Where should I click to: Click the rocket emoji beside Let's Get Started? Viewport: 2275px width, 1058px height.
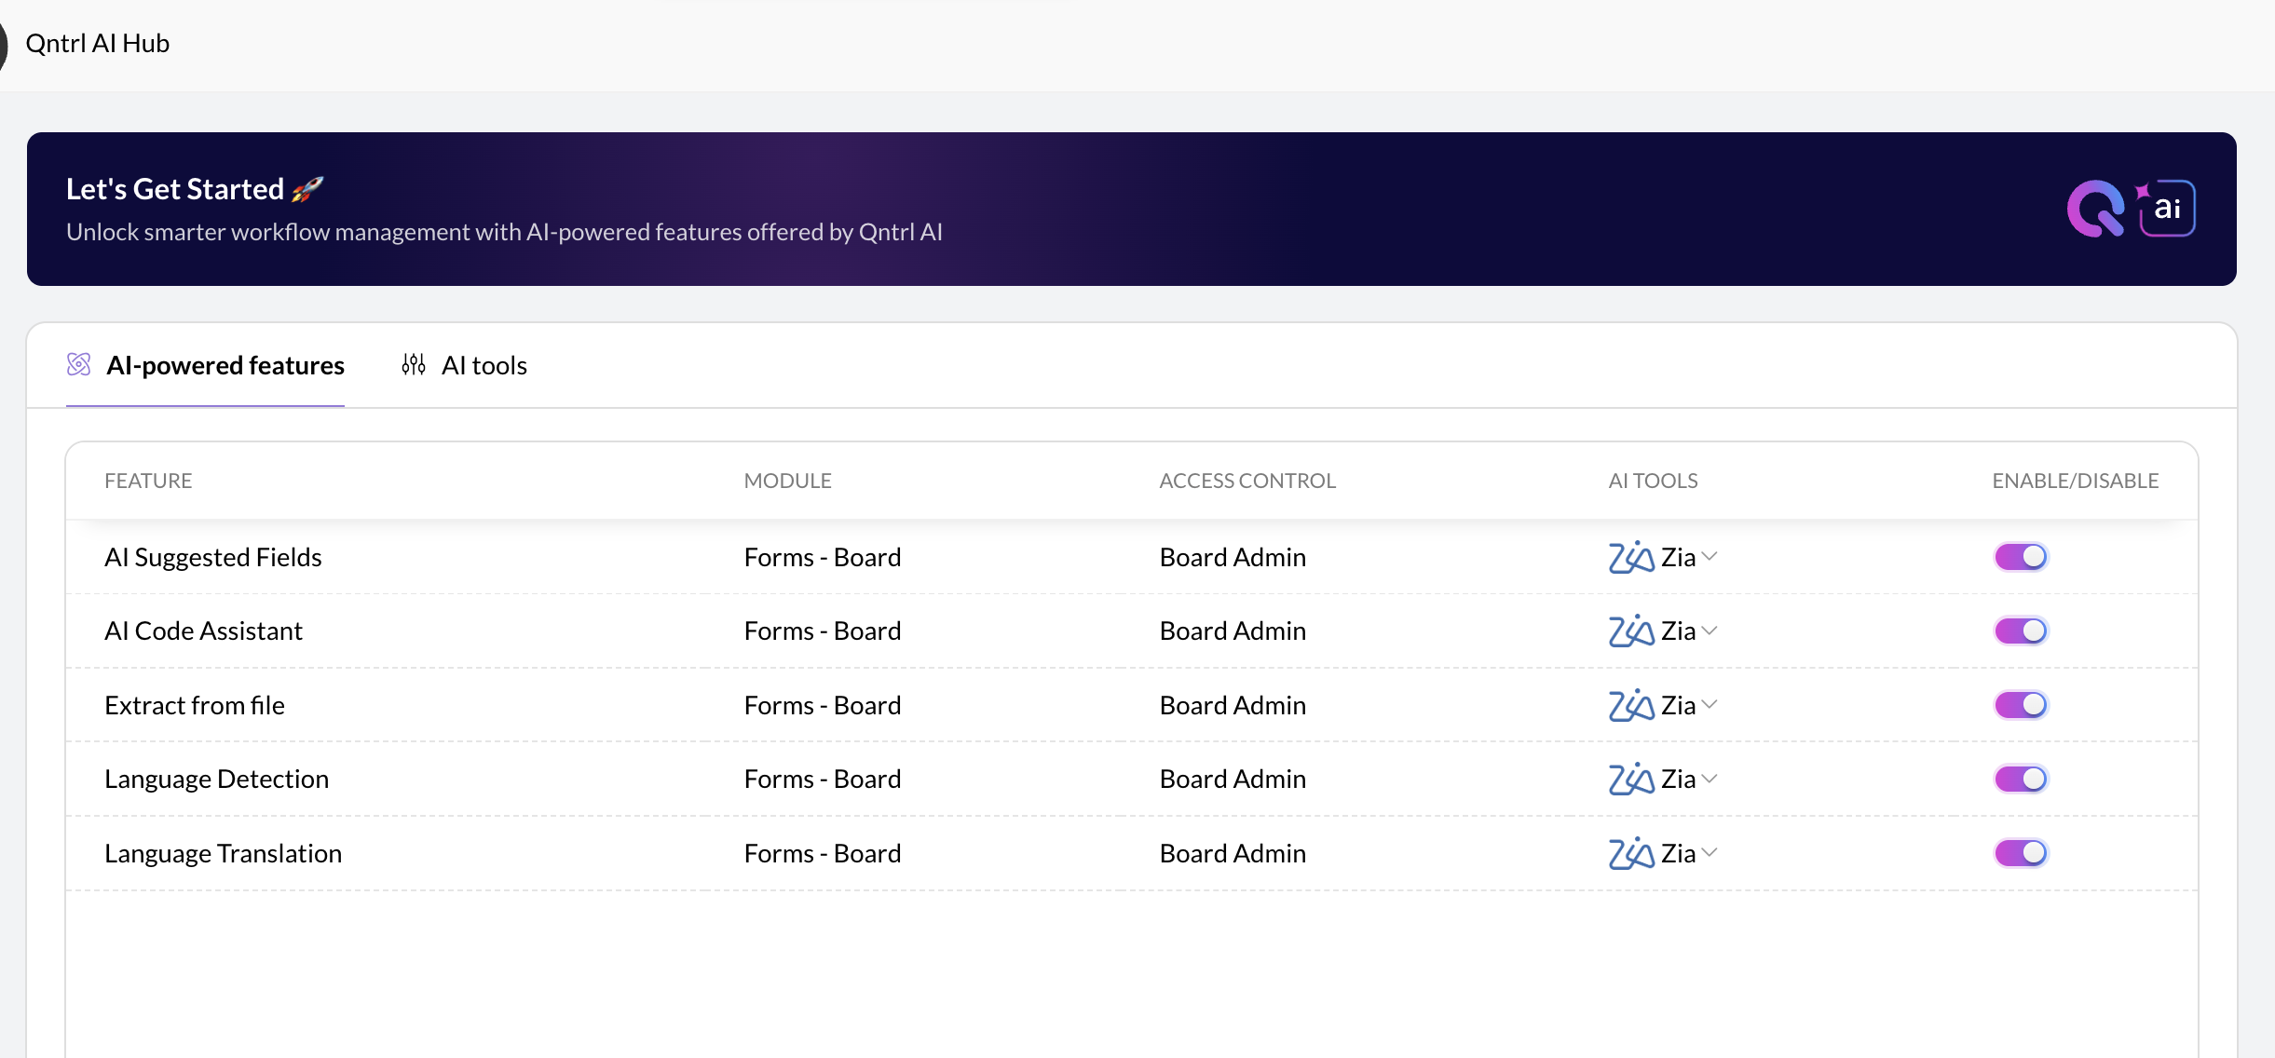(x=307, y=189)
